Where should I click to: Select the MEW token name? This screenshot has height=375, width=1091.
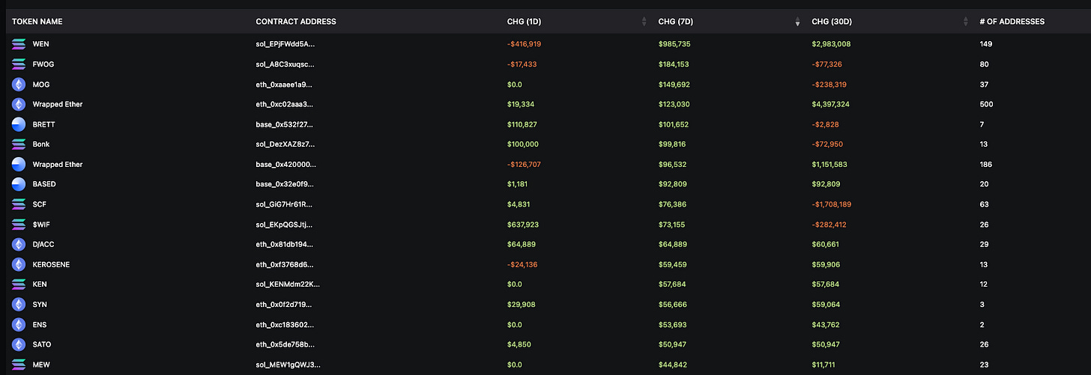click(x=41, y=365)
